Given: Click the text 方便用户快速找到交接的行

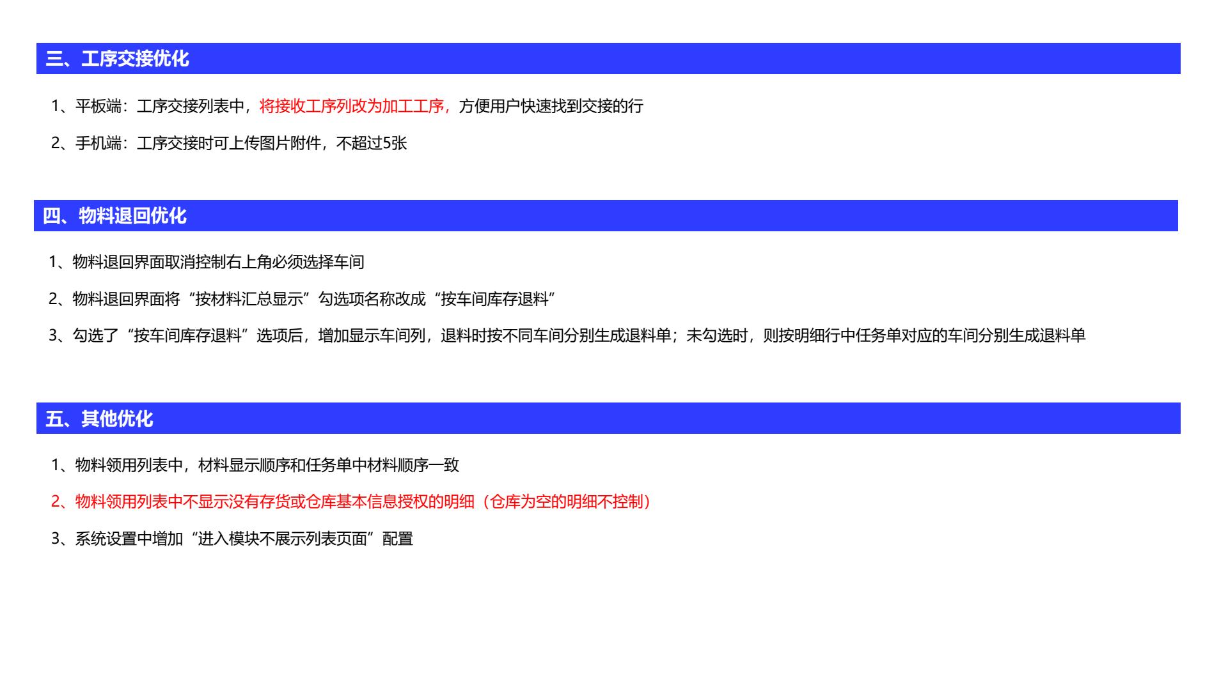Looking at the screenshot, I should tap(551, 106).
